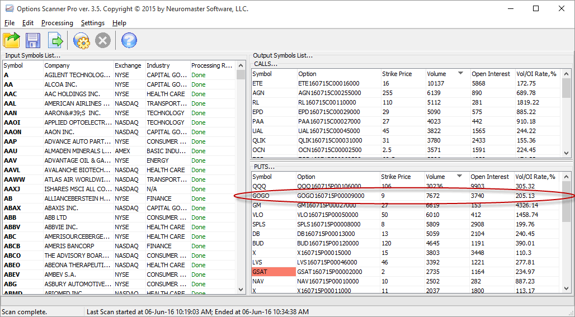The image size is (575, 317).
Task: Sort PUTS by Vol/OI Rate header
Action: [x=537, y=177]
